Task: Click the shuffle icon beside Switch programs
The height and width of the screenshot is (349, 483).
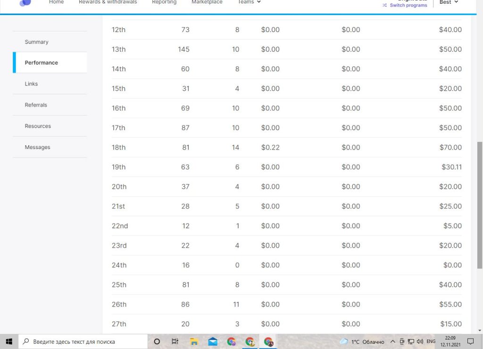Action: [x=384, y=5]
